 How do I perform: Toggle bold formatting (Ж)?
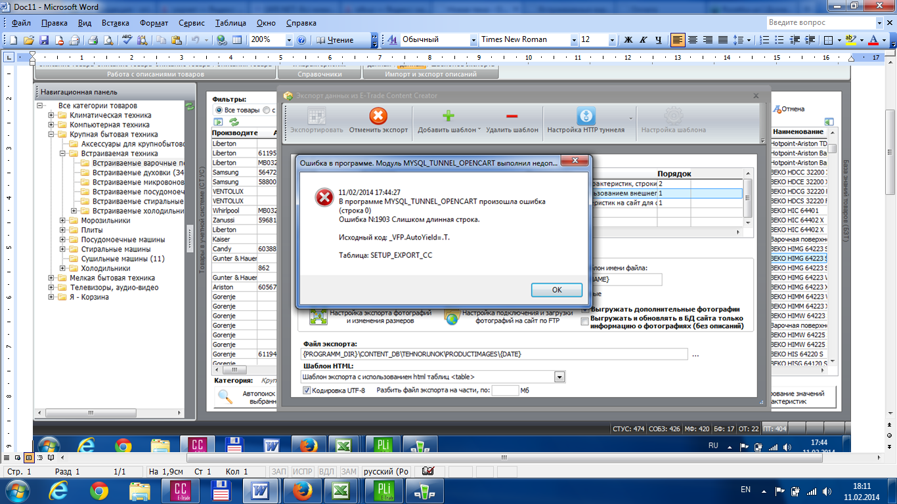click(628, 40)
